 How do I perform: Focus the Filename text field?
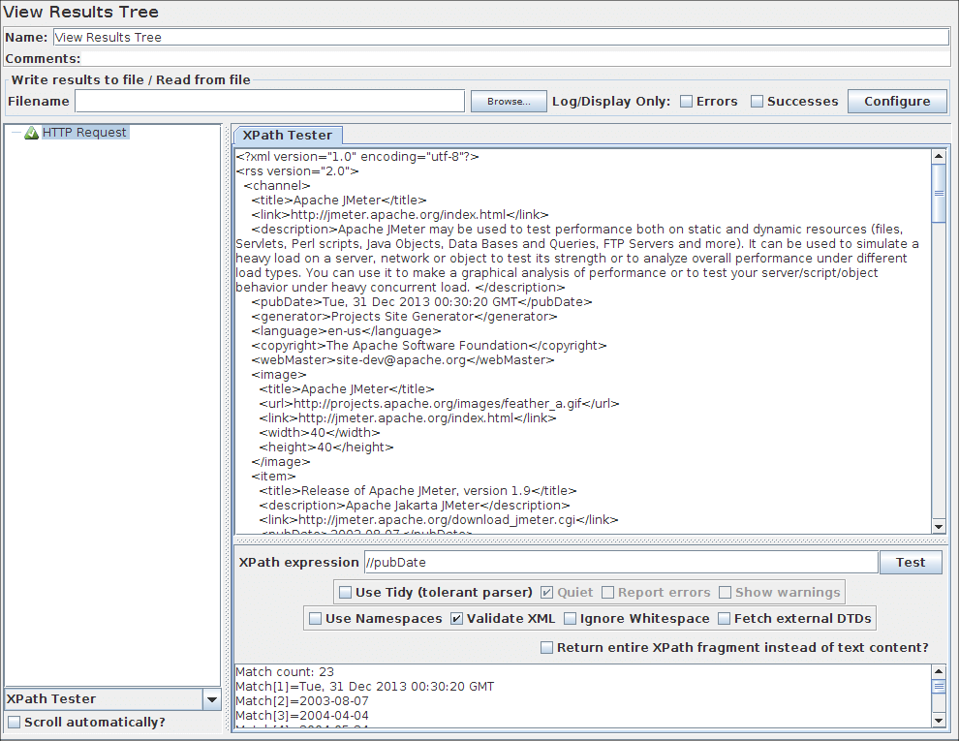click(269, 102)
